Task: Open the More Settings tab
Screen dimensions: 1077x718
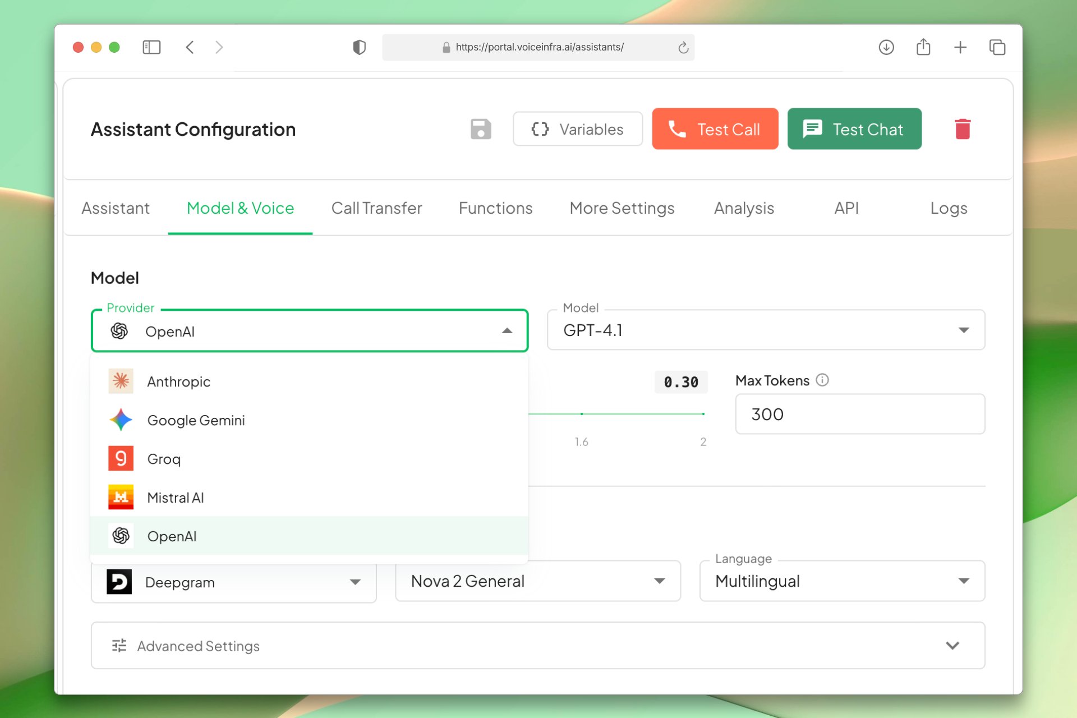Action: (x=622, y=208)
